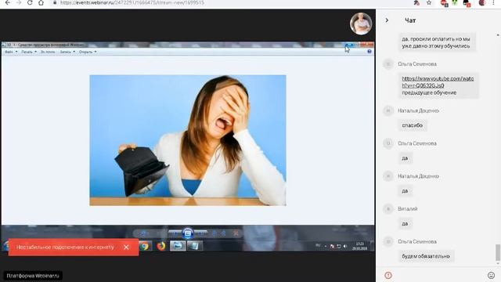Viewport: 501px width, 282px height.
Task: Open the Открыть menu in Photo Viewer
Action: coord(88,52)
